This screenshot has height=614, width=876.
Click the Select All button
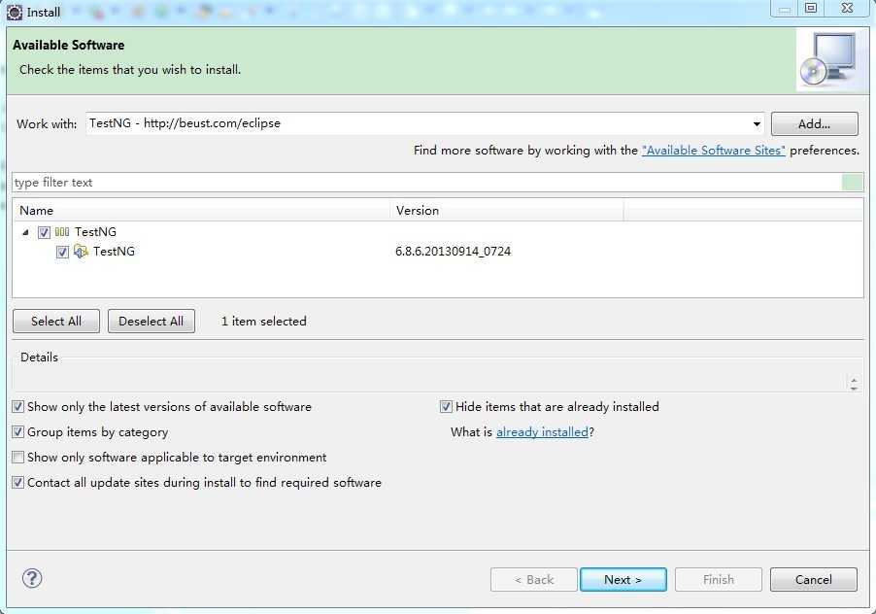click(x=56, y=322)
